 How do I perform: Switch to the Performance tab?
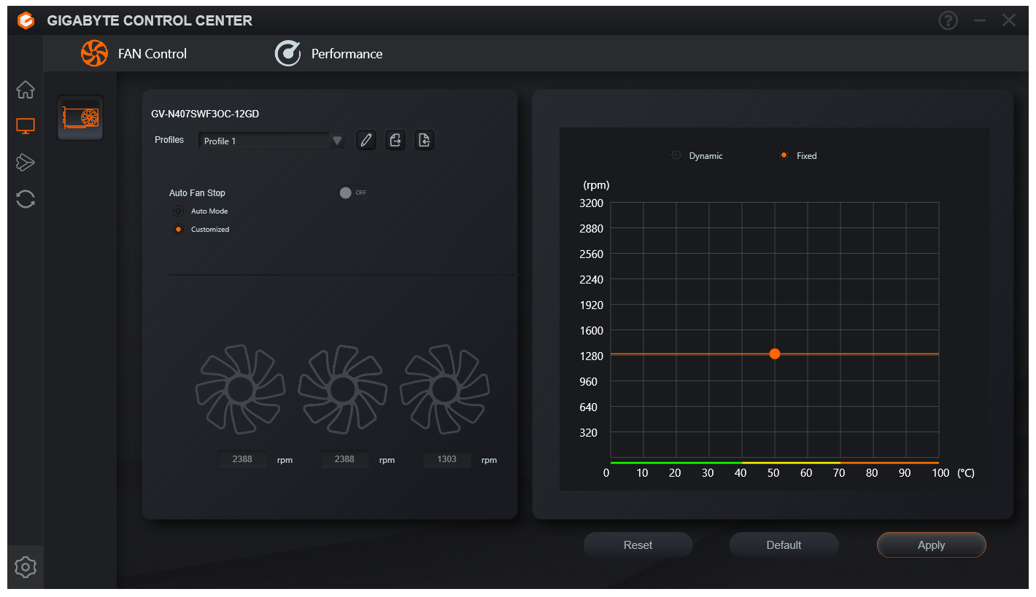point(328,53)
